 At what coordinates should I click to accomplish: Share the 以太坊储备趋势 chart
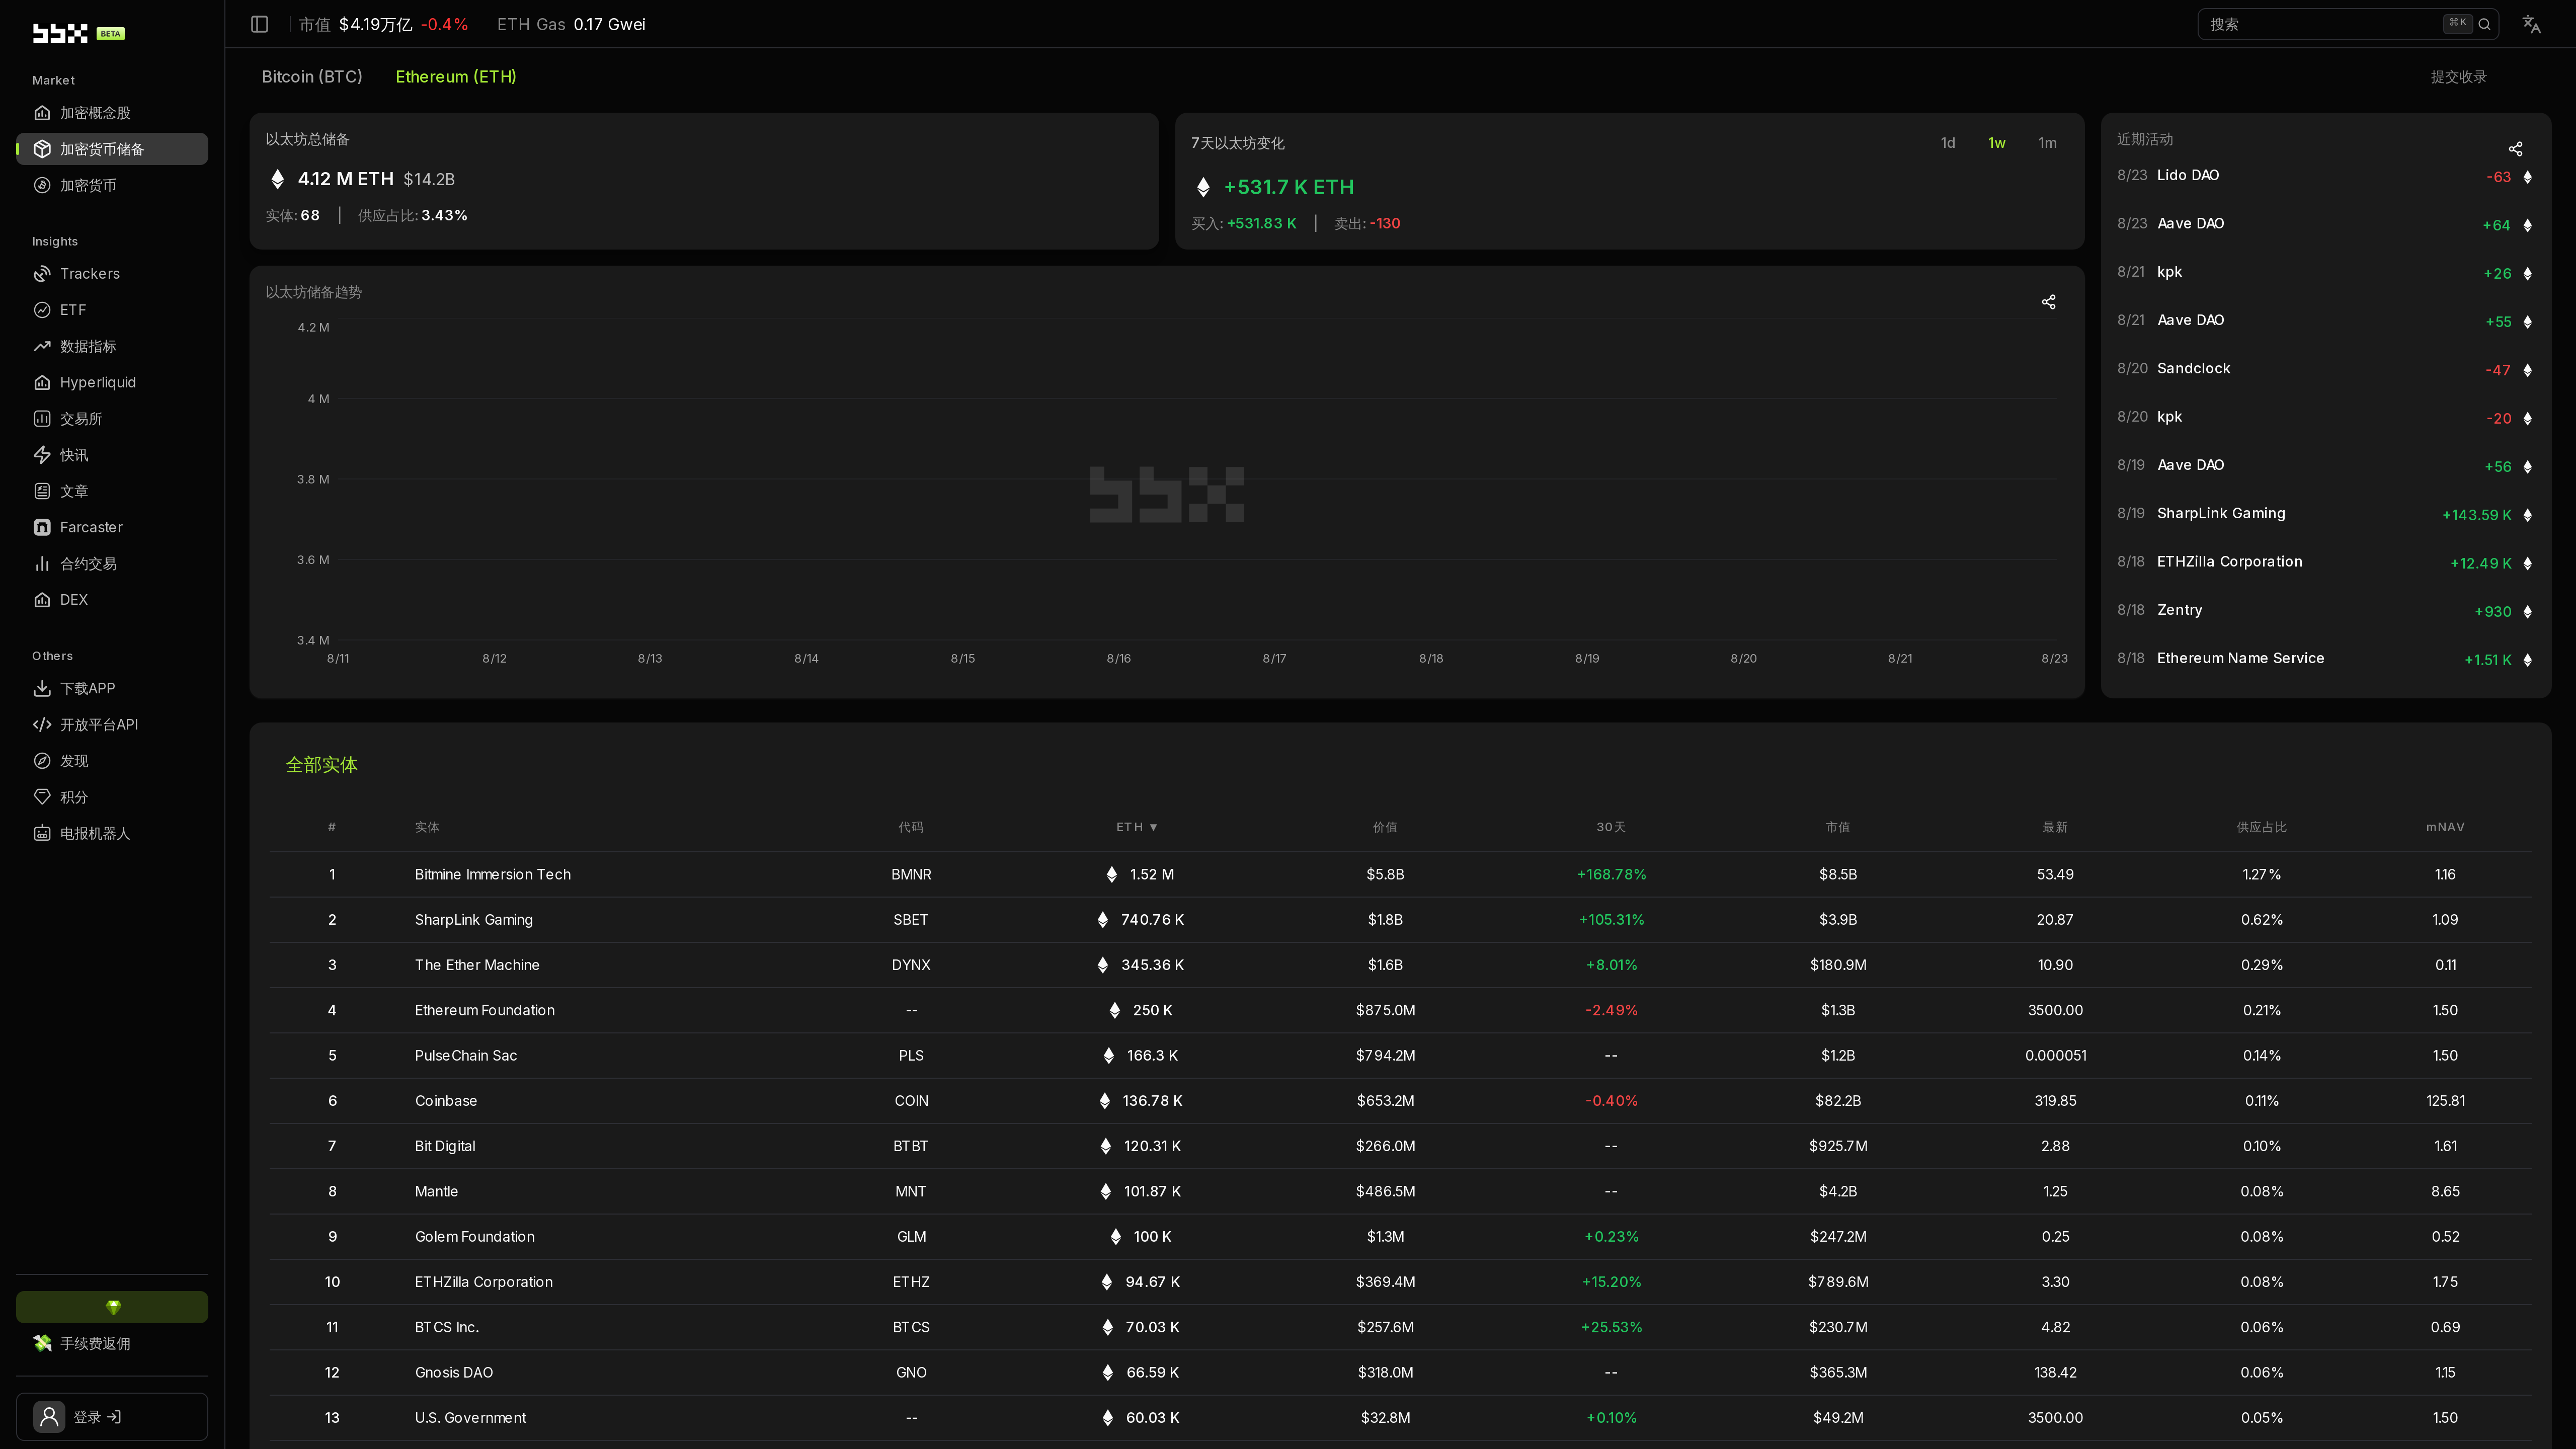tap(2048, 302)
